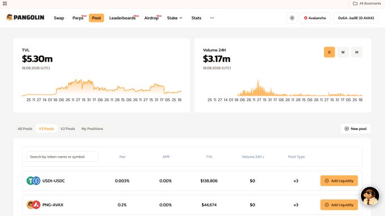Click the USDt-USDC token pair icon
The height and width of the screenshot is (216, 385).
click(x=33, y=181)
